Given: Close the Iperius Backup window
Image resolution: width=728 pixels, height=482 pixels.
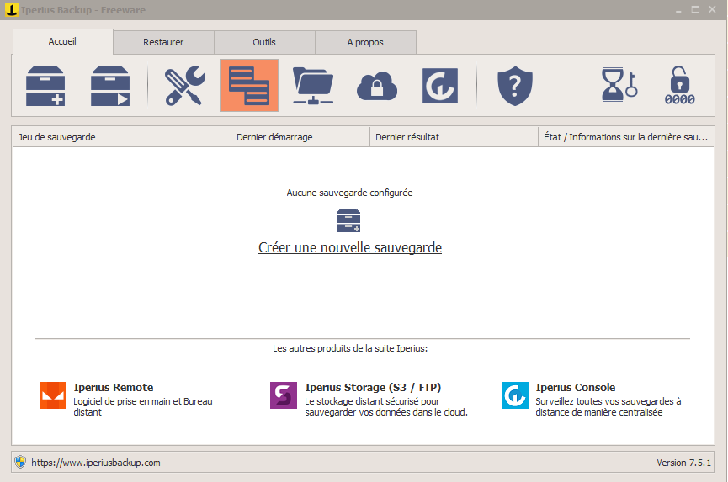Looking at the screenshot, I should [x=712, y=9].
